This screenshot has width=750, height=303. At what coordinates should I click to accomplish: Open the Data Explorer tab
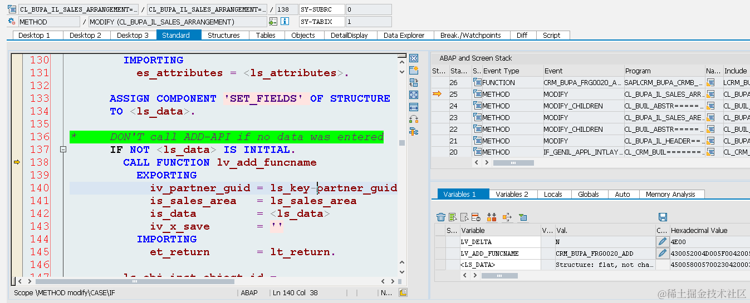(x=404, y=35)
